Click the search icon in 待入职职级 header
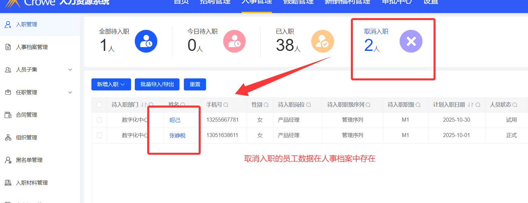528x203 pixels. 418,105
